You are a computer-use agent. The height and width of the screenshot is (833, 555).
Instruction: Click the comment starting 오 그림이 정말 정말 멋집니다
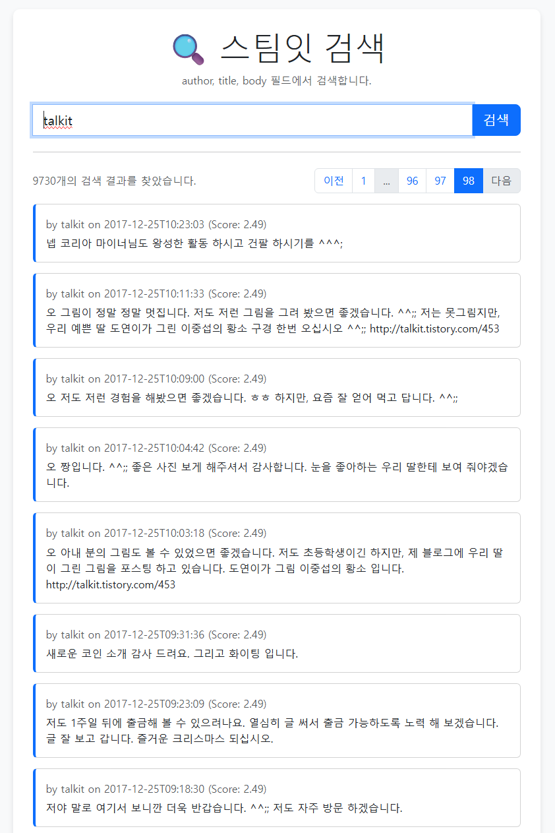pos(274,320)
